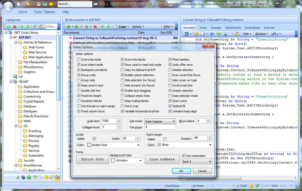Move the category up with the green arrow
The image size is (302, 191).
click(x=22, y=27)
